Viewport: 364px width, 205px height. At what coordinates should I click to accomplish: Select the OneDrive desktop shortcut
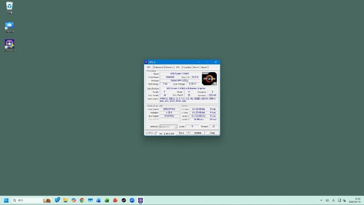(9, 27)
